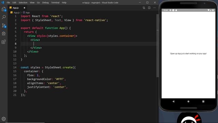Split the editor to the right
Screen dimensions: 218x123
[x=149, y=8]
